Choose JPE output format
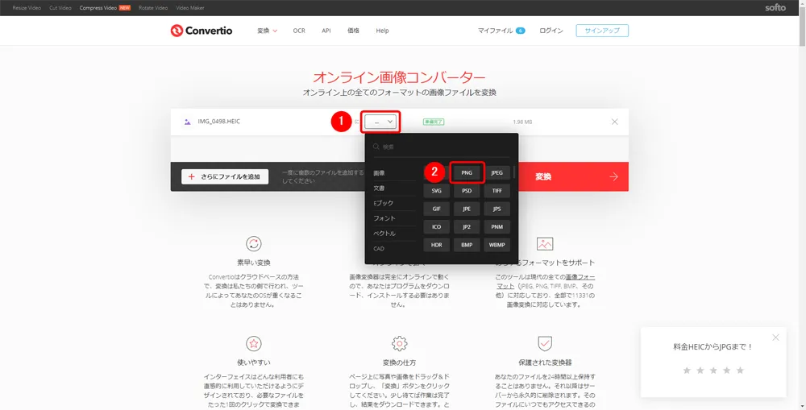This screenshot has height=410, width=806. tap(467, 209)
